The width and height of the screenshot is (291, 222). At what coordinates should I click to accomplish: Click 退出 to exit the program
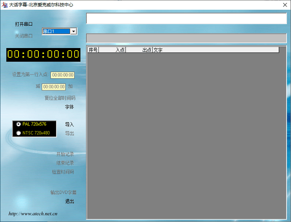pos(70,201)
